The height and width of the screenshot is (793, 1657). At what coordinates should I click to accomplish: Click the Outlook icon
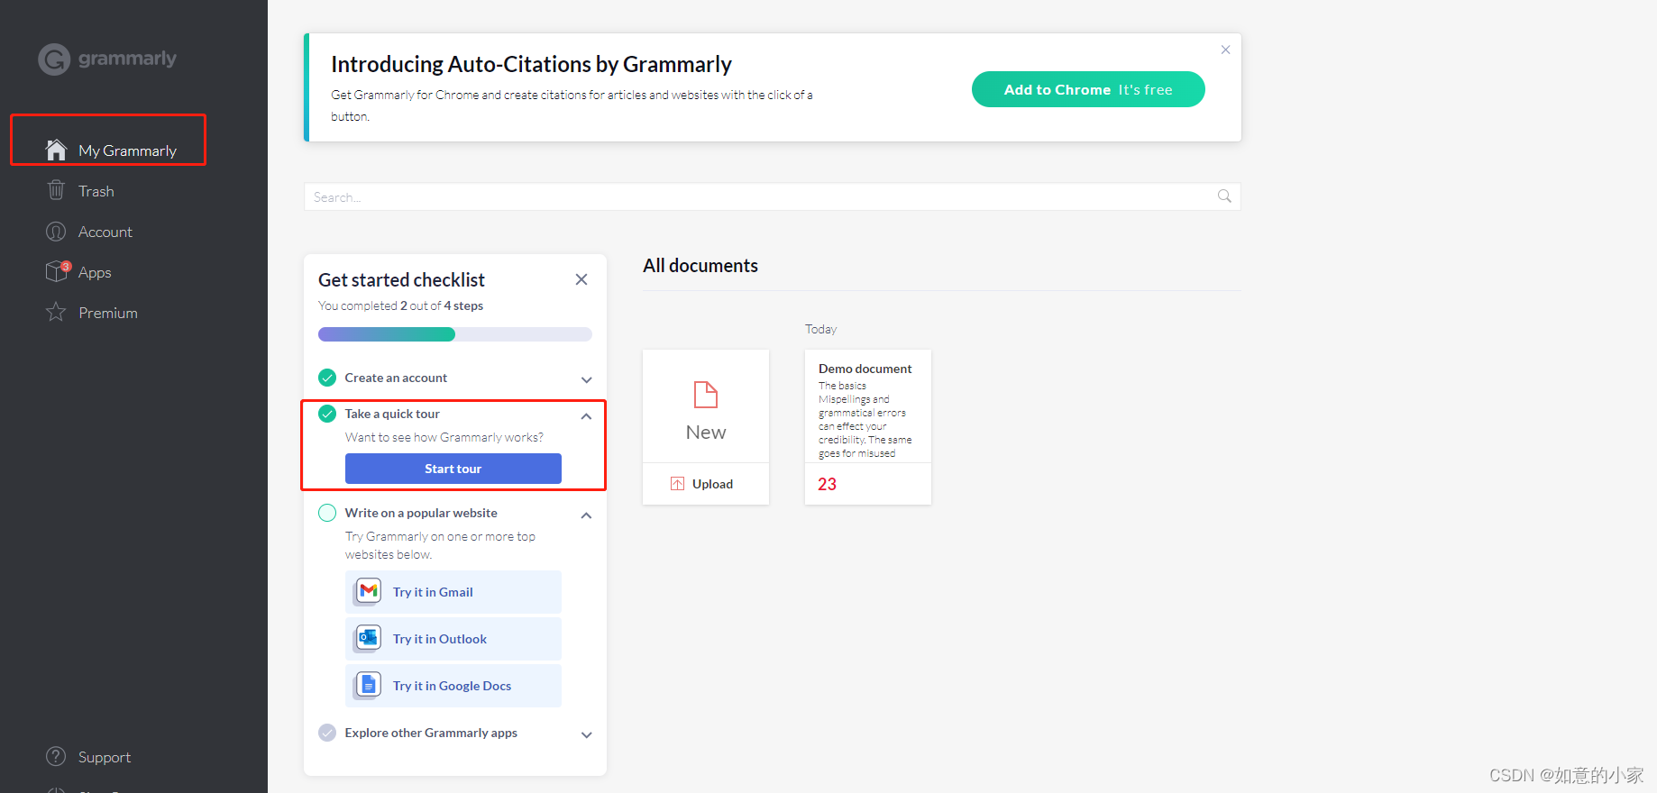pyautogui.click(x=368, y=638)
